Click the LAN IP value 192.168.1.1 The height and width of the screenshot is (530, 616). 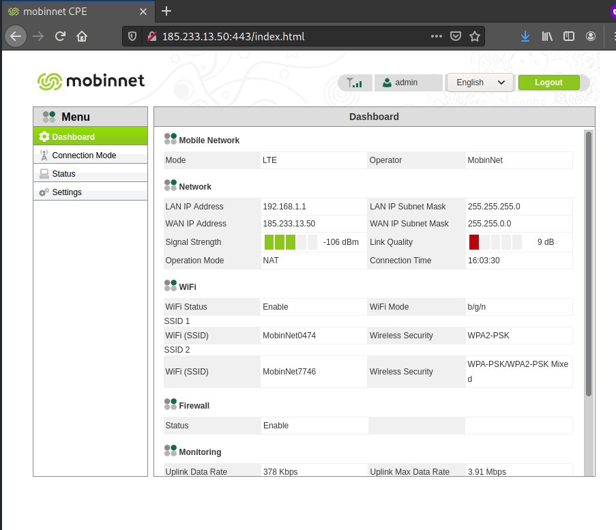(284, 207)
